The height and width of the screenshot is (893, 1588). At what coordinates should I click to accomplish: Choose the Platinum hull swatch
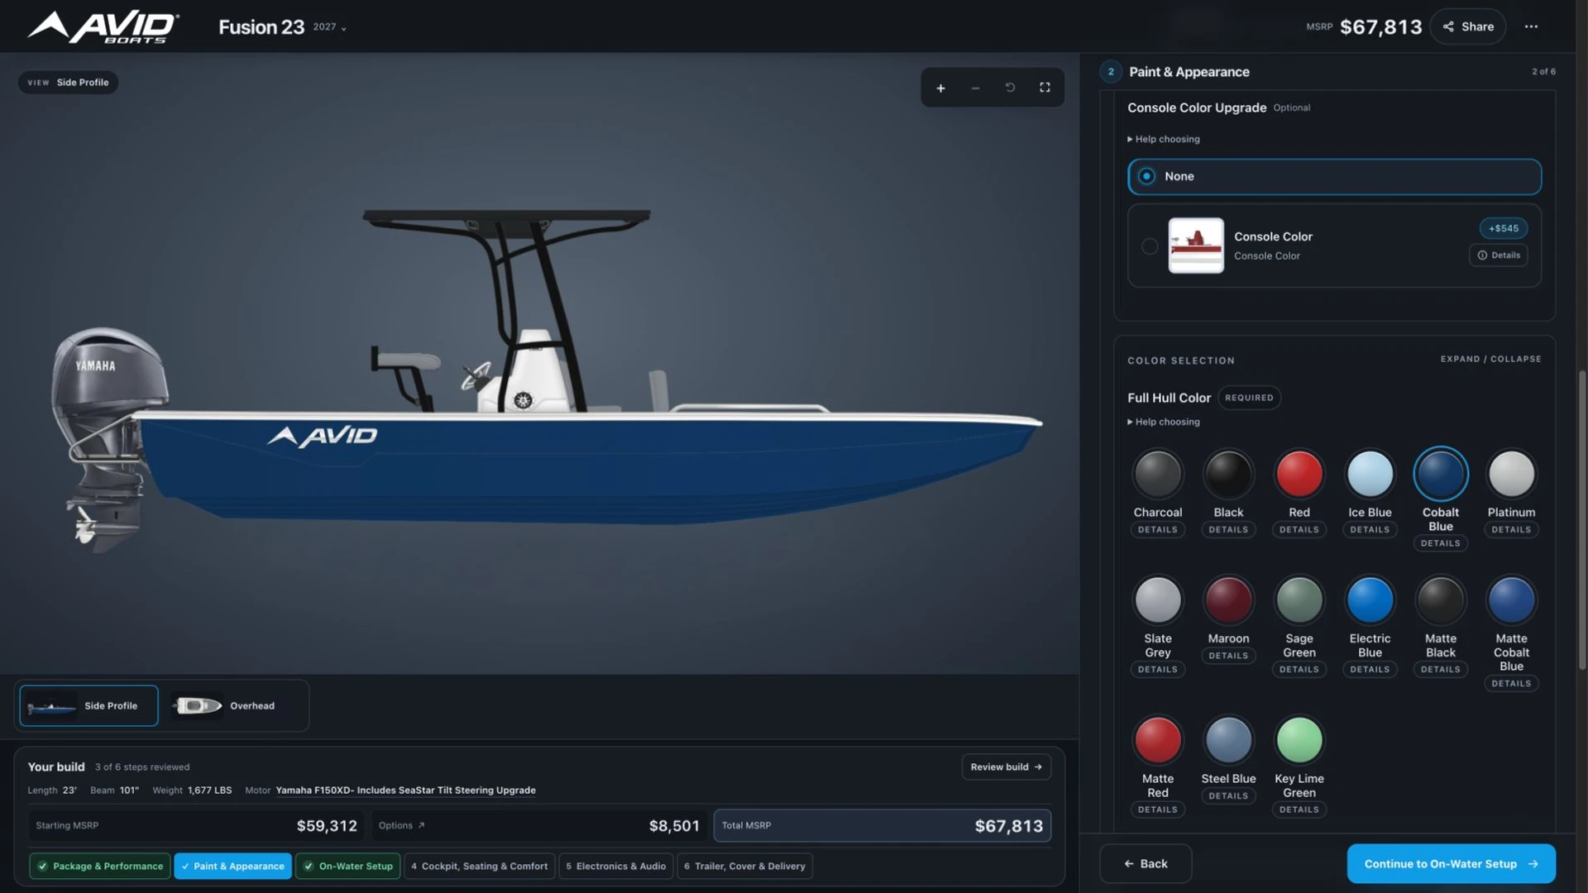click(x=1511, y=474)
